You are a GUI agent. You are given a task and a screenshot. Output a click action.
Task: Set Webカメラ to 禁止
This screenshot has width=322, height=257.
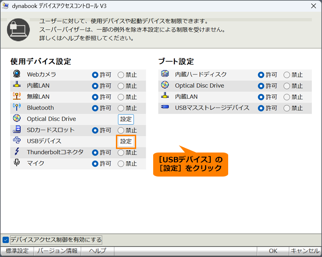point(121,75)
